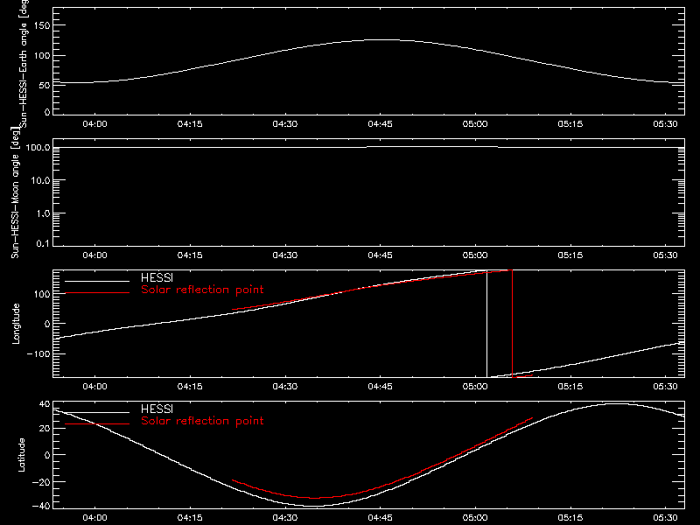
Task: Select the 100 tick on Longitude axis
Action: click(x=41, y=294)
